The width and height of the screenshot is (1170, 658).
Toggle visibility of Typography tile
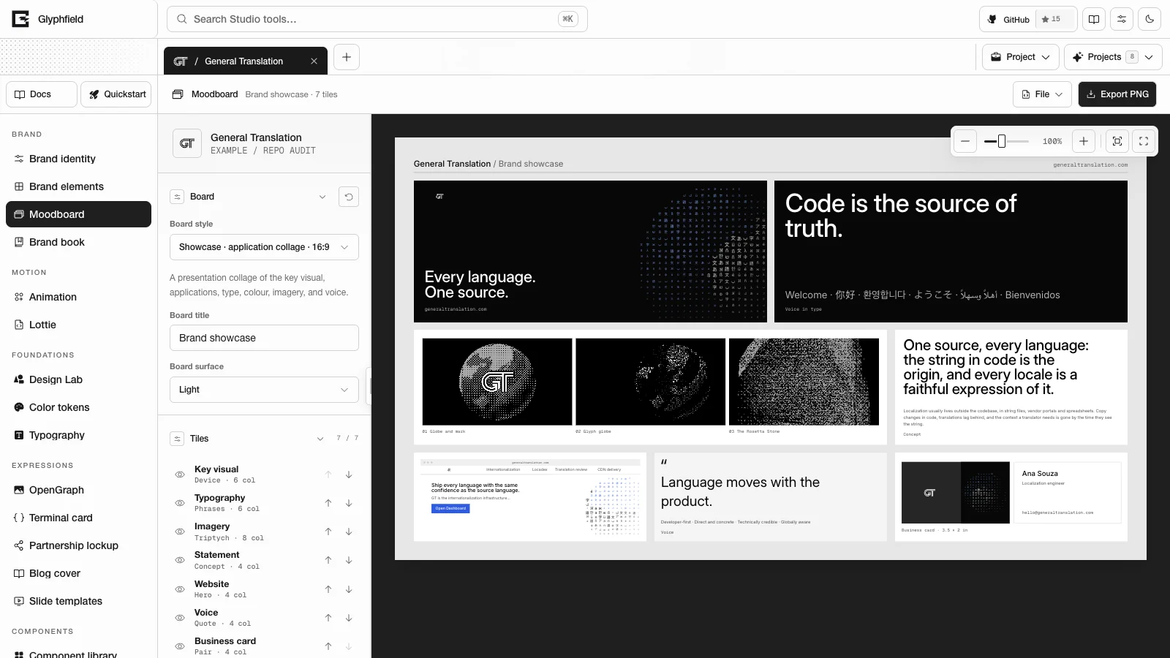179,503
